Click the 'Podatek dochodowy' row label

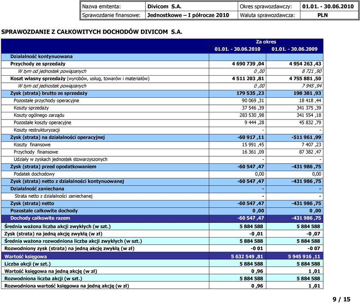[34, 174]
